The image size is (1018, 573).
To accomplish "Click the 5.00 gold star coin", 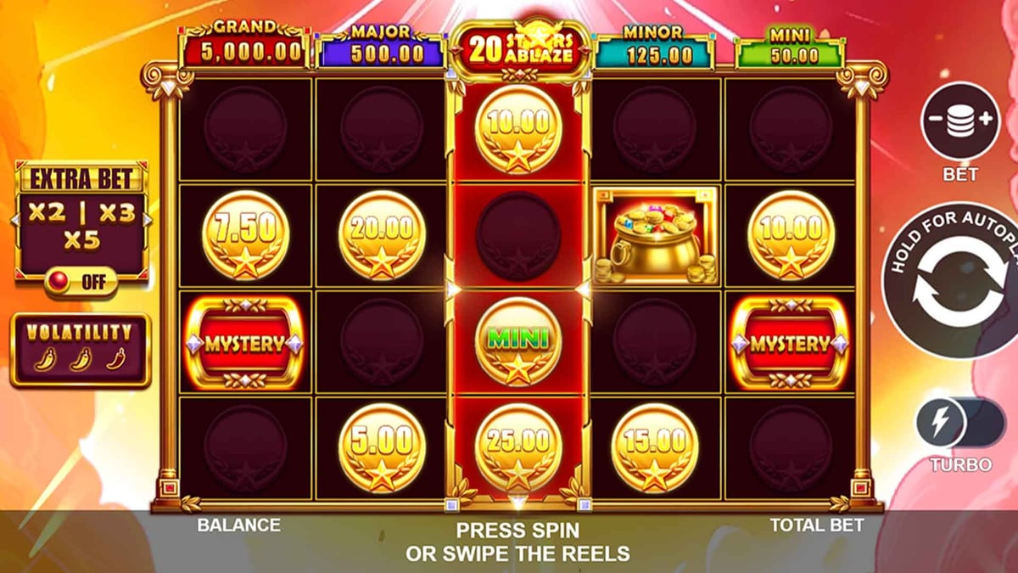I will coord(382,447).
